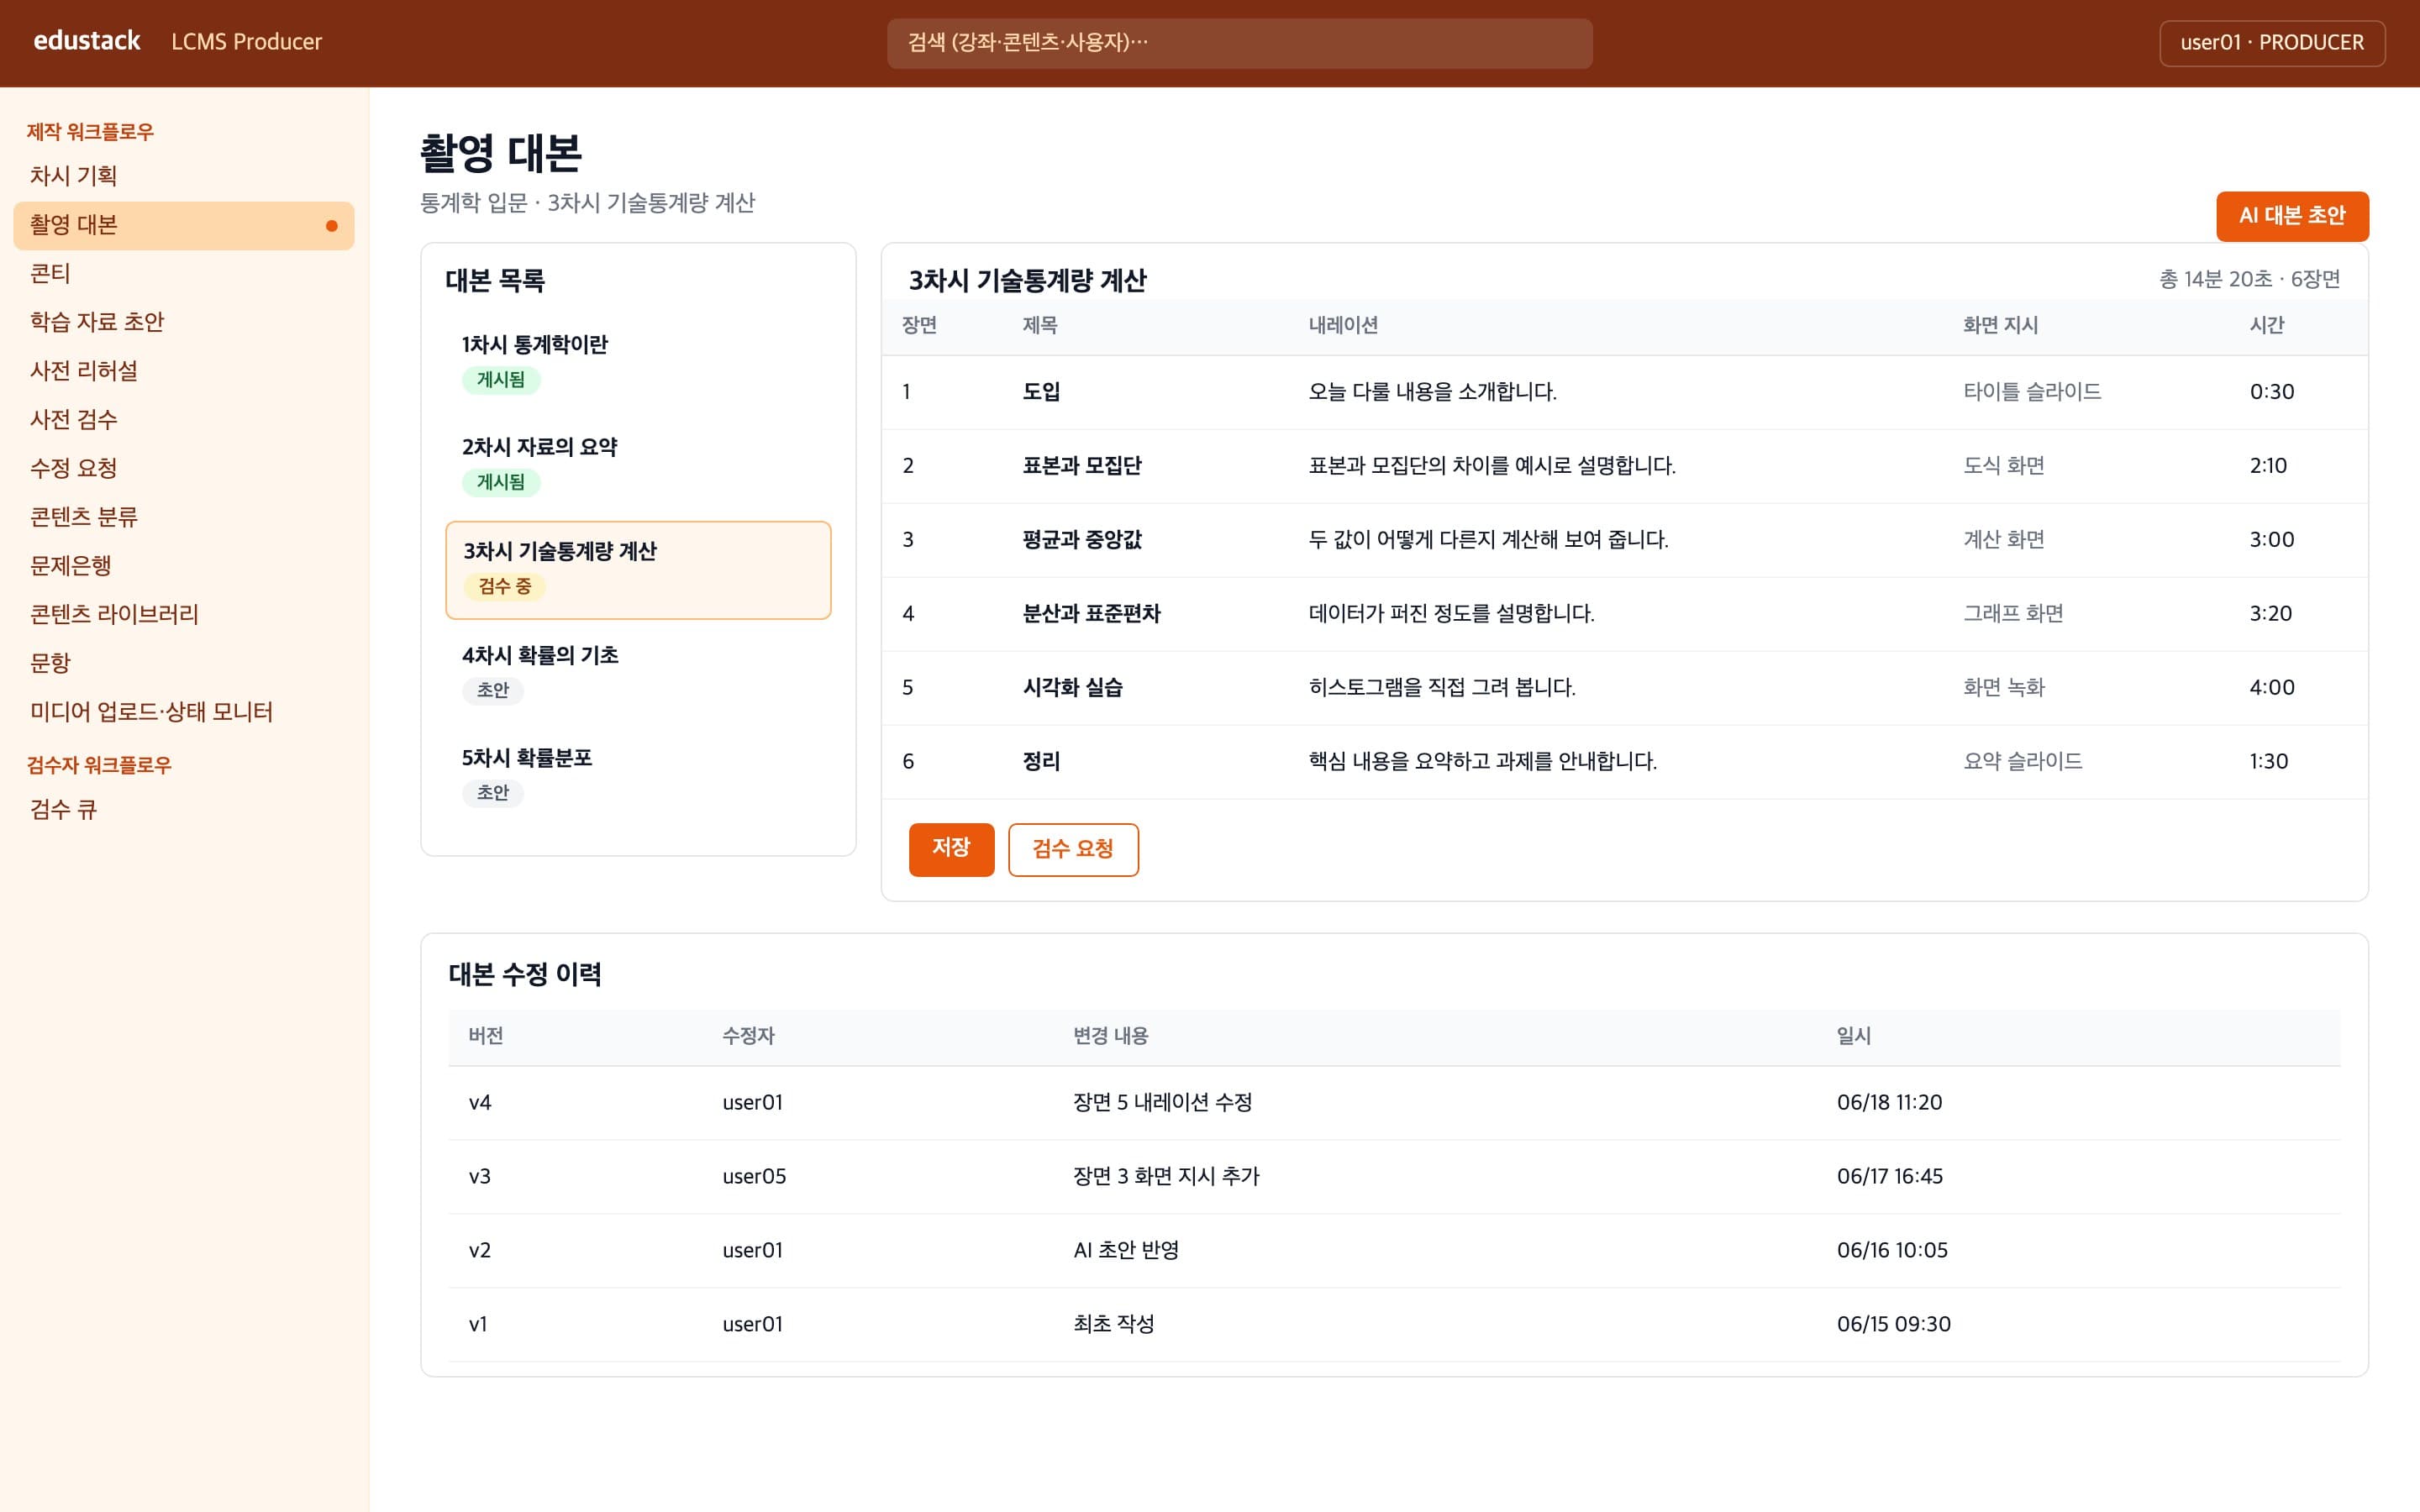Viewport: 2420px width, 1512px height.
Task: Focus the search field 검색 (강좌·콘텐츠·사용자)
Action: coord(1239,43)
